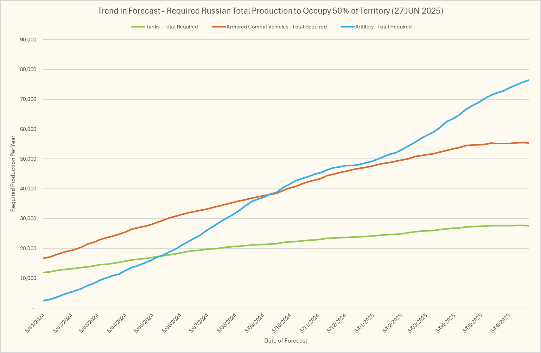Viewport: 541px width, 353px height.
Task: Click the orange Armored Combat Vehicles legend marker
Action: tap(219, 27)
